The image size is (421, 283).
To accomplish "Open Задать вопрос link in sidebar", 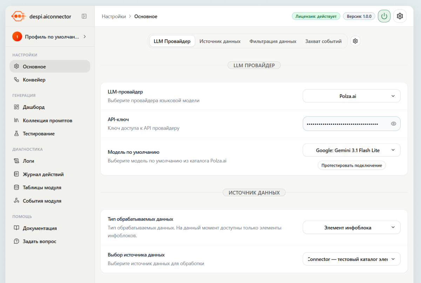I will tap(50, 242).
